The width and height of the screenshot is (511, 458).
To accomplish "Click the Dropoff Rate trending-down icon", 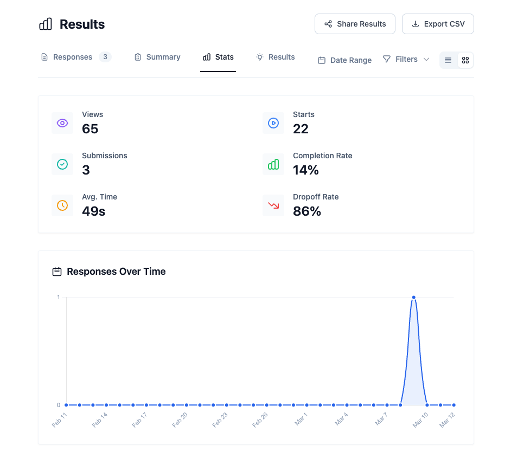I will 273,205.
